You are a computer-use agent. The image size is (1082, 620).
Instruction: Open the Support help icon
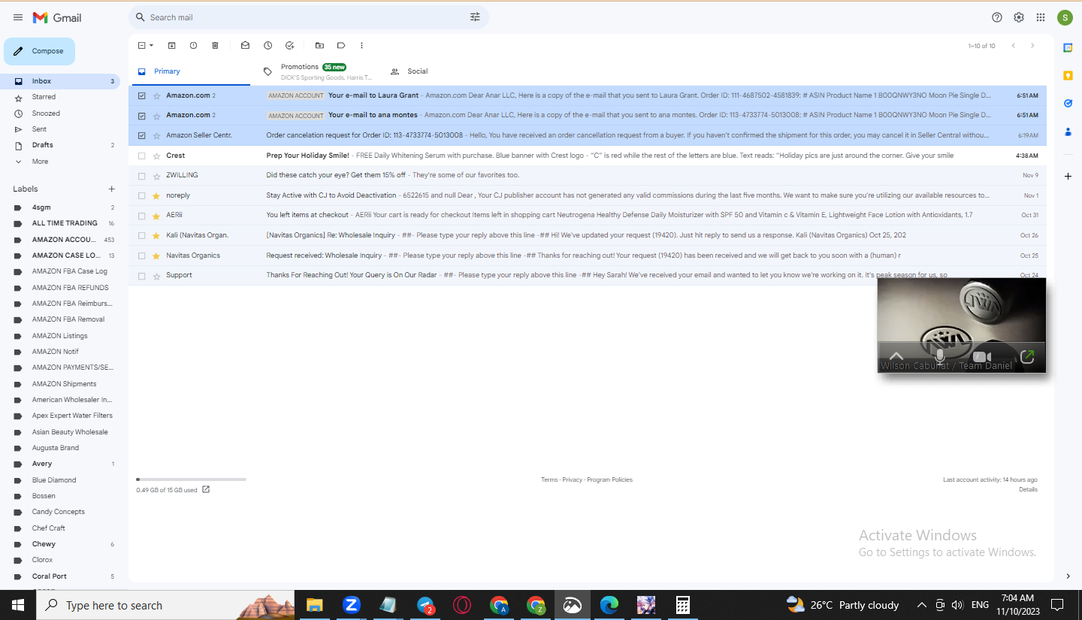(997, 17)
